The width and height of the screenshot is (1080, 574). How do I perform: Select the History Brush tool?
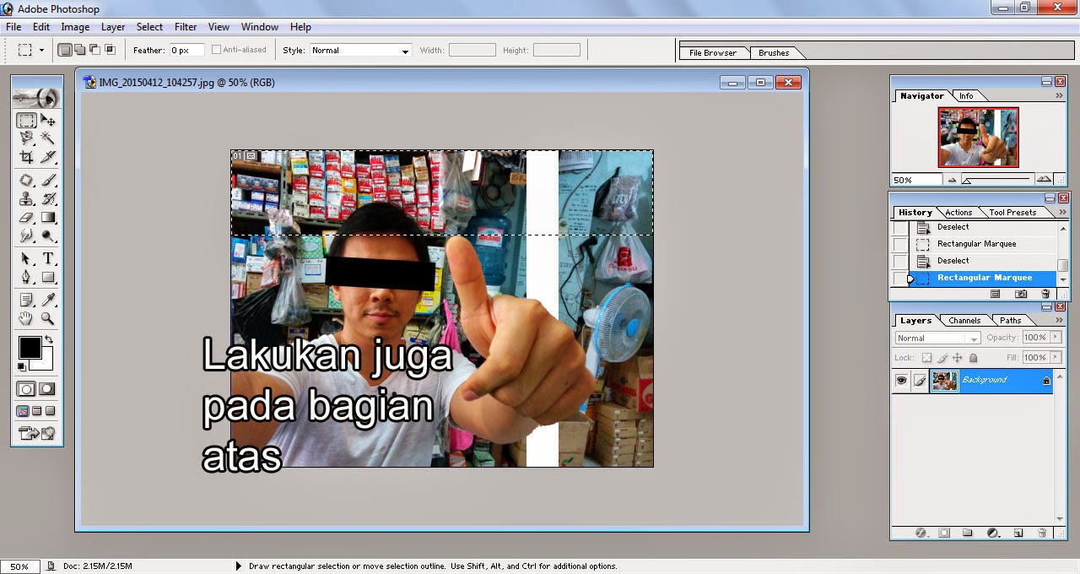point(48,199)
